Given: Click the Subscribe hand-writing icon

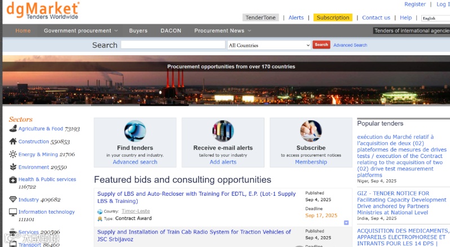Looking at the screenshot, I should [311, 131].
